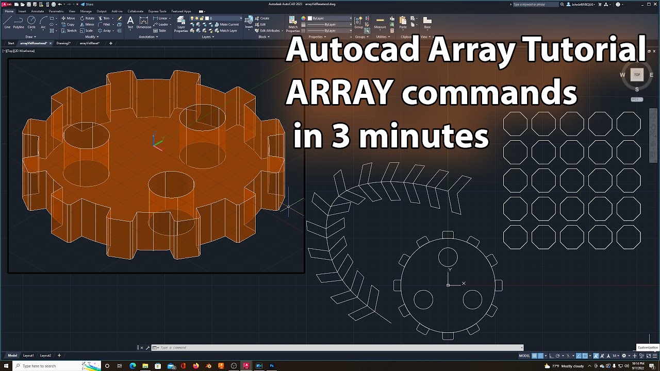
Task: Click the Plot (print) icon
Action: click(53, 4)
